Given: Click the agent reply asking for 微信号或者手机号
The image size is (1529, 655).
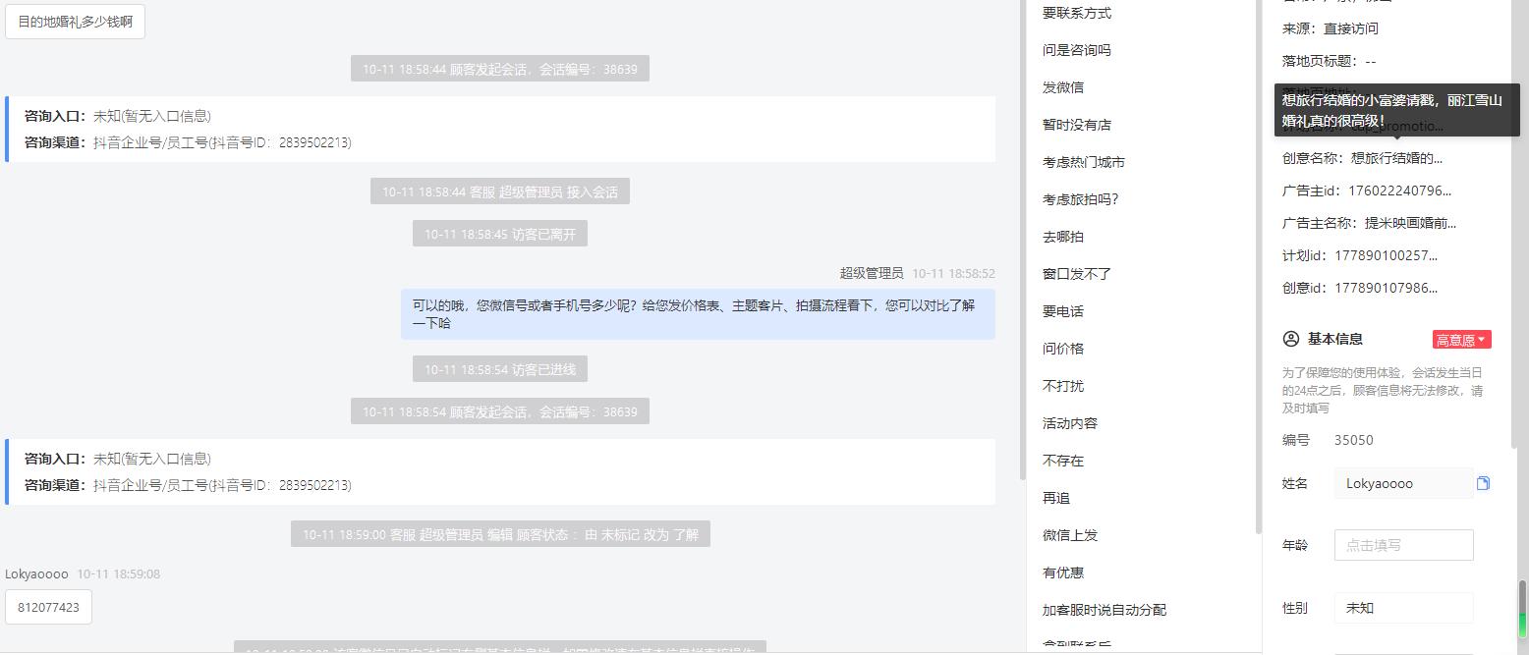Looking at the screenshot, I should [698, 314].
